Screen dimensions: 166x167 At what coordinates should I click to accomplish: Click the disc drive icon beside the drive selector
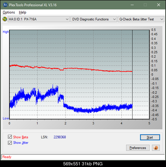pos(5,19)
